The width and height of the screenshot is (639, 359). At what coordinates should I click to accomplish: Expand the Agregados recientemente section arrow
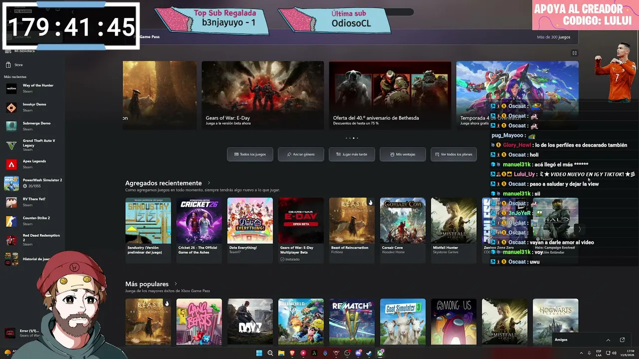[x=209, y=183]
